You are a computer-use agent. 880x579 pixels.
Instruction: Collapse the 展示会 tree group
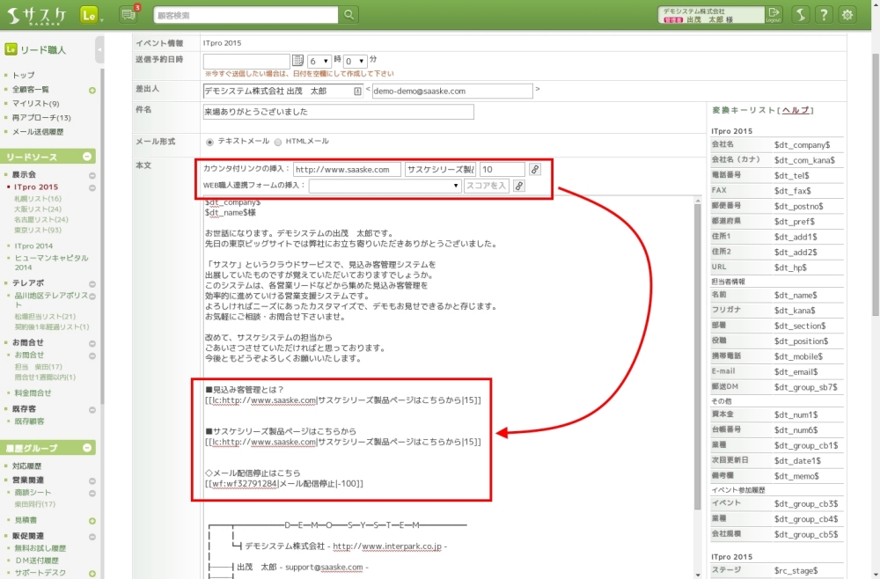pyautogui.click(x=92, y=175)
